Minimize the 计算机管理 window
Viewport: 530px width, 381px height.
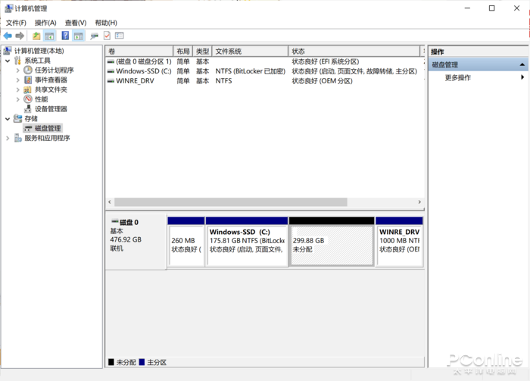point(467,8)
